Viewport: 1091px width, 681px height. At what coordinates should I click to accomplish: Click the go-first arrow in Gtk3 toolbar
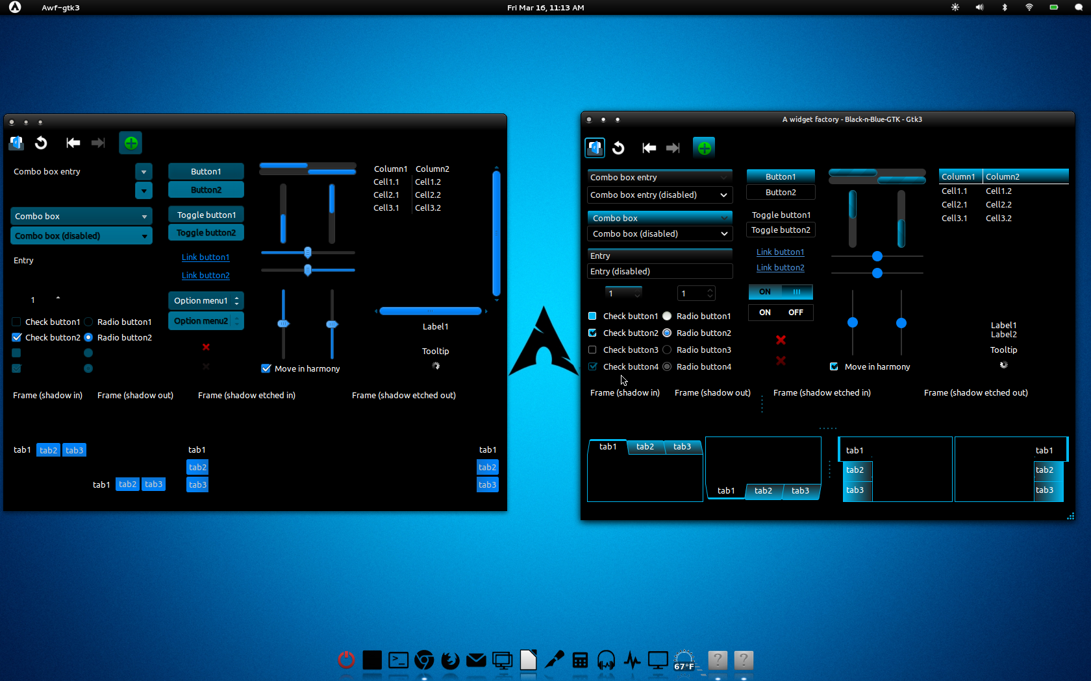(x=649, y=148)
